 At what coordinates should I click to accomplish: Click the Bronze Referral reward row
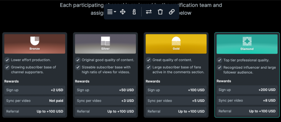[35, 111]
